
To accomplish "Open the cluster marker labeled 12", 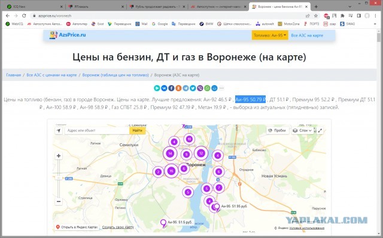I will click(201, 153).
